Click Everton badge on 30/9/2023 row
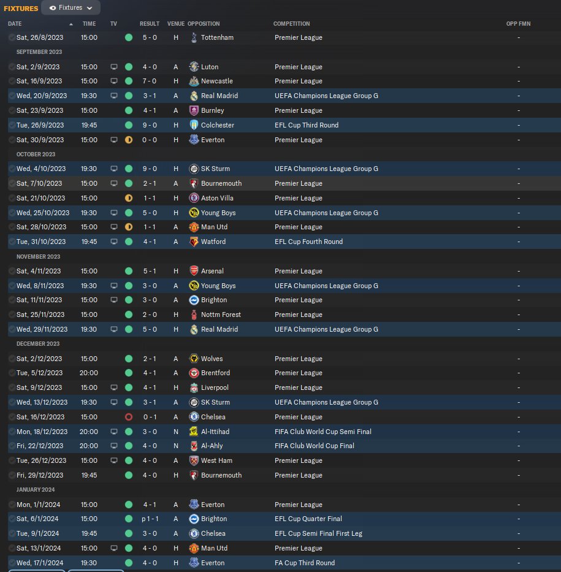The width and height of the screenshot is (561, 572). tap(194, 140)
